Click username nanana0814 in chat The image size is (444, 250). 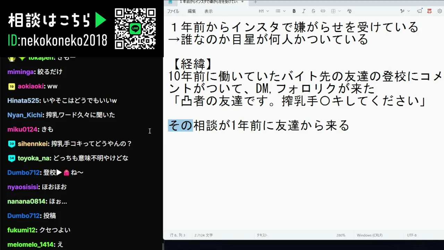(26, 201)
